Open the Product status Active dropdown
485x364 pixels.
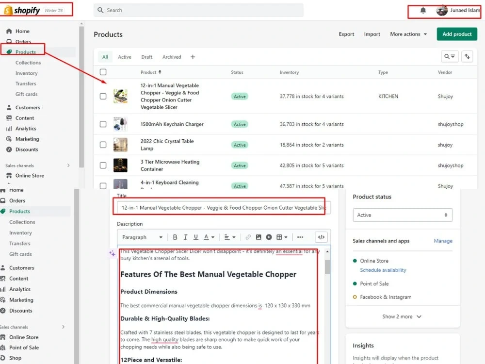click(x=403, y=215)
